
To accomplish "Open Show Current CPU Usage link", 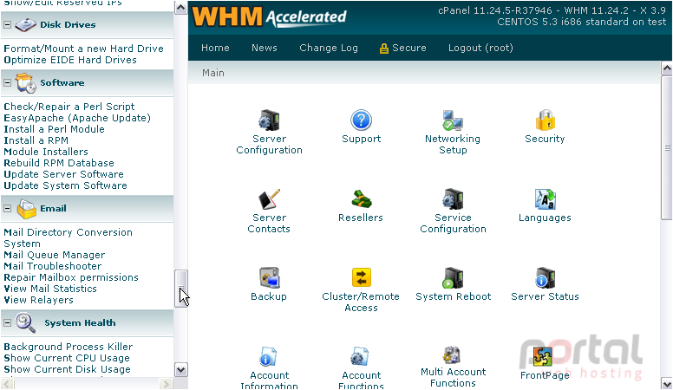I will coord(67,358).
